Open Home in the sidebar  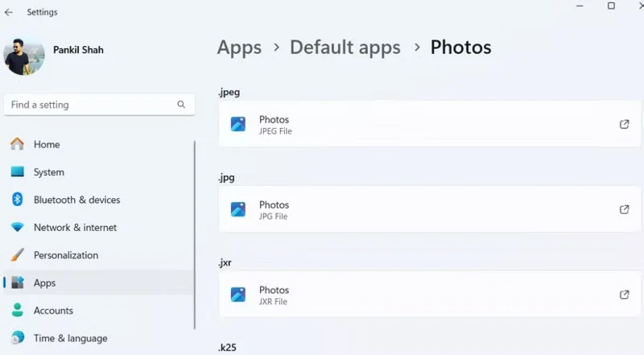click(47, 145)
